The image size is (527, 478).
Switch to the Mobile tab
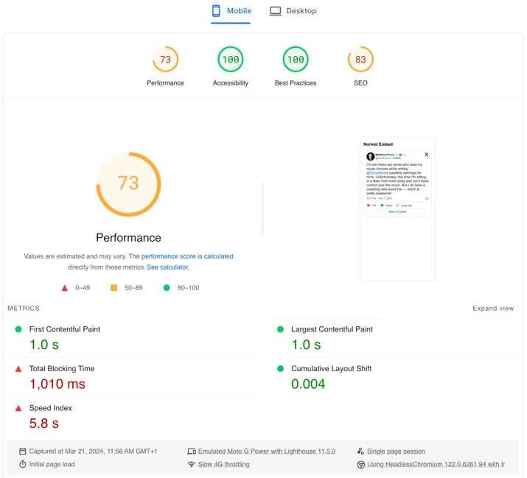pos(231,11)
